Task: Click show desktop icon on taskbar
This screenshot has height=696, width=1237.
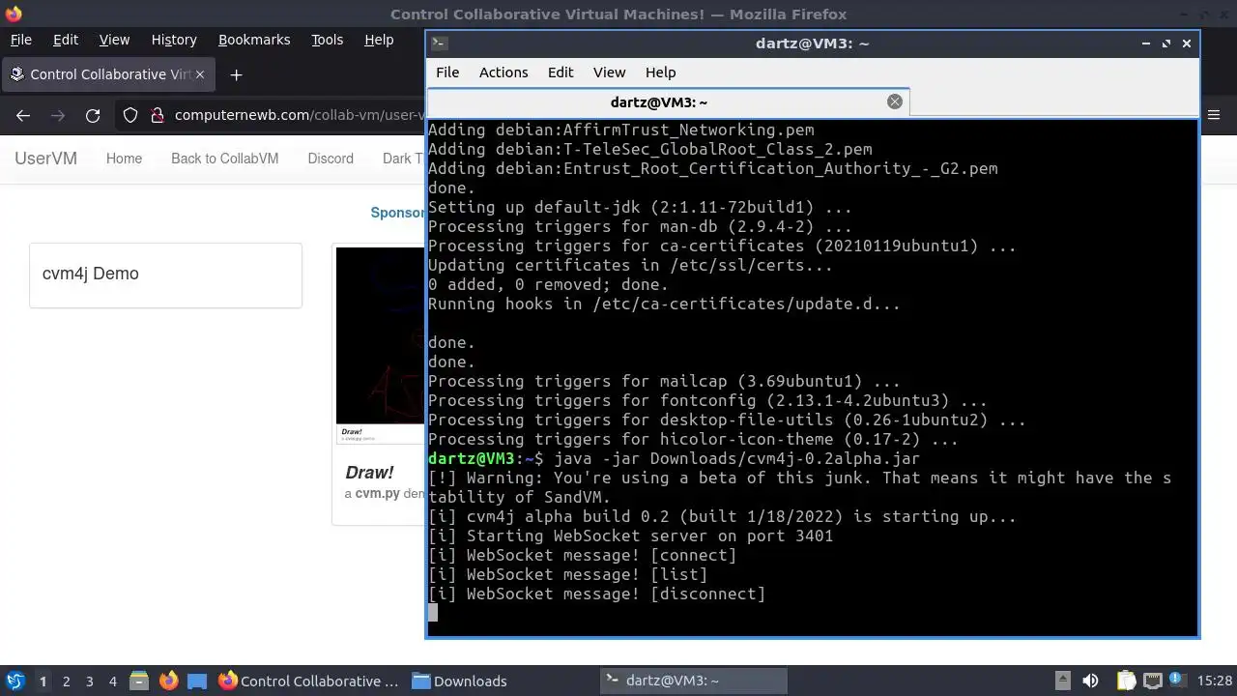Action: tap(197, 681)
